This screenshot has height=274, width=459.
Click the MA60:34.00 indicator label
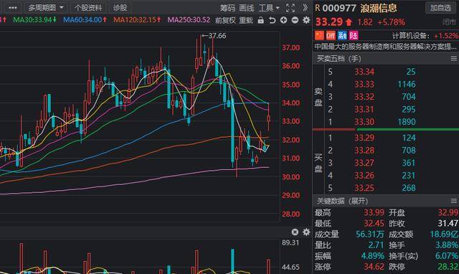[x=85, y=20]
